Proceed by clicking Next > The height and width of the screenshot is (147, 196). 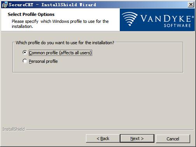137,138
